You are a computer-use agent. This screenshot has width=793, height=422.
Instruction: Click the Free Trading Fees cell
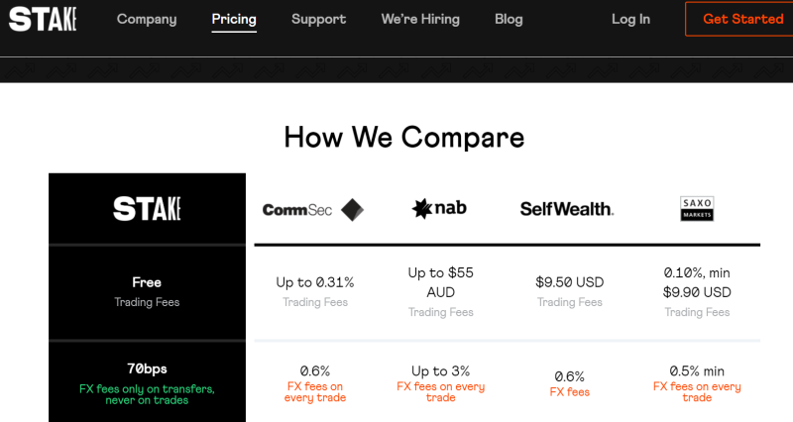tap(147, 292)
